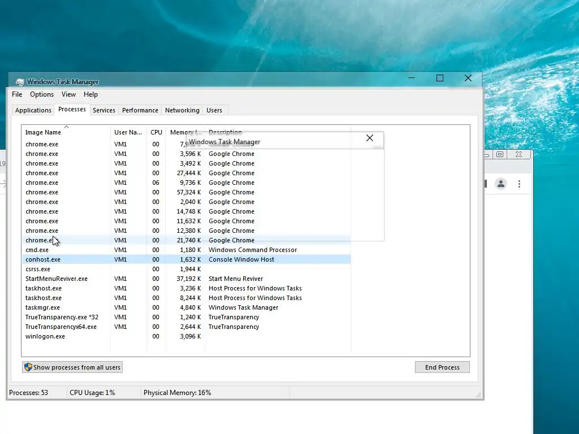
Task: Click Windows Command Processor description
Action: tap(253, 250)
